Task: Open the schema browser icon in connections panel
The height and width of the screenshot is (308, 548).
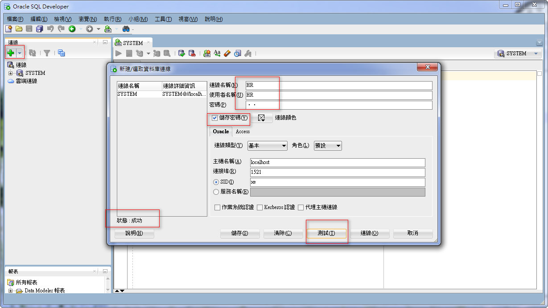Action: [x=62, y=53]
